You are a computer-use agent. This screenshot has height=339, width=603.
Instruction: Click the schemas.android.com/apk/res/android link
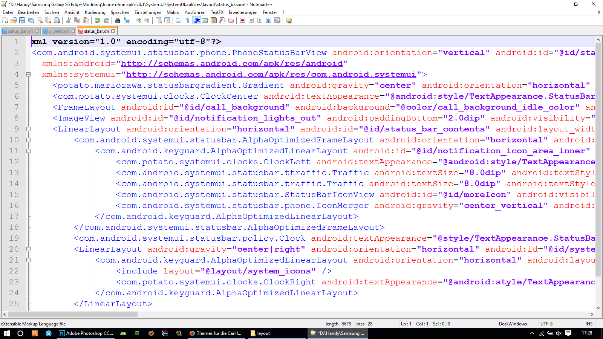click(x=232, y=64)
